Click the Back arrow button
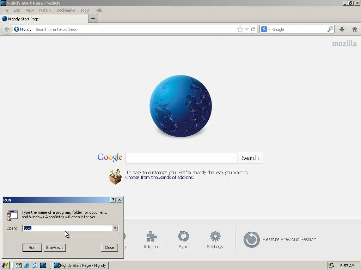The image size is (361, 270). 7,29
